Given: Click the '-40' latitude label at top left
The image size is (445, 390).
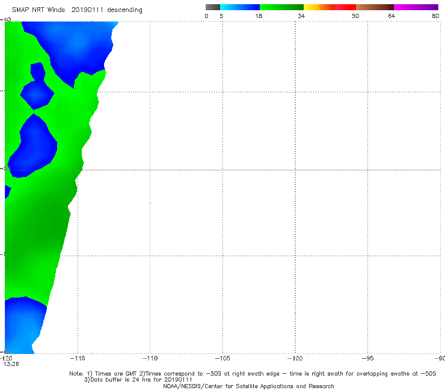Looking at the screenshot, I should click(5, 19).
